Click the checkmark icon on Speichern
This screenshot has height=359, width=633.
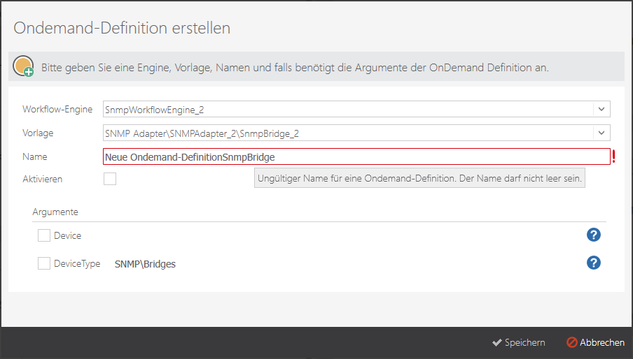tap(497, 342)
